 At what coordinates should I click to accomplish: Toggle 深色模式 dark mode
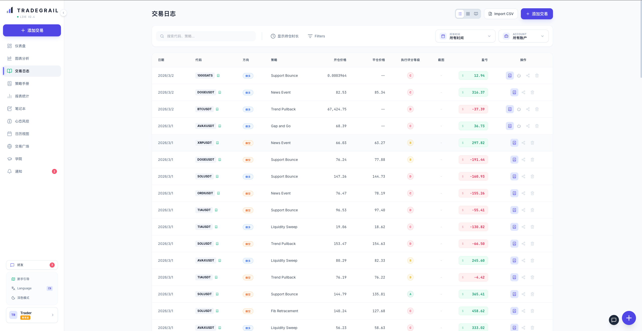pos(23,298)
